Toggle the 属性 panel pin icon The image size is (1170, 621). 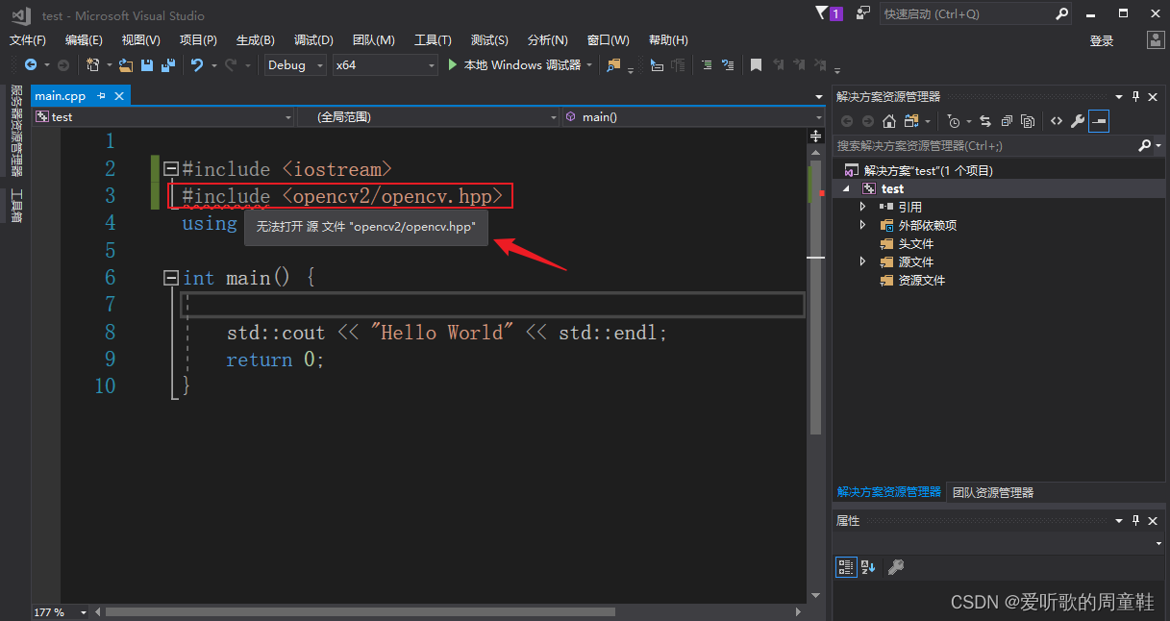1137,520
